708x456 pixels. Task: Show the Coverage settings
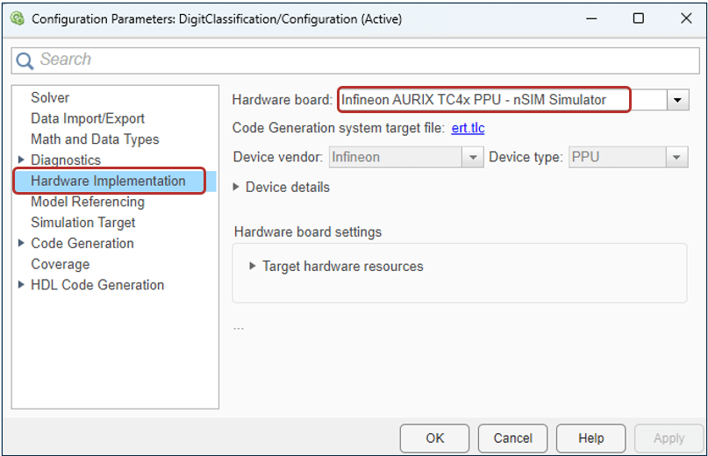click(60, 264)
